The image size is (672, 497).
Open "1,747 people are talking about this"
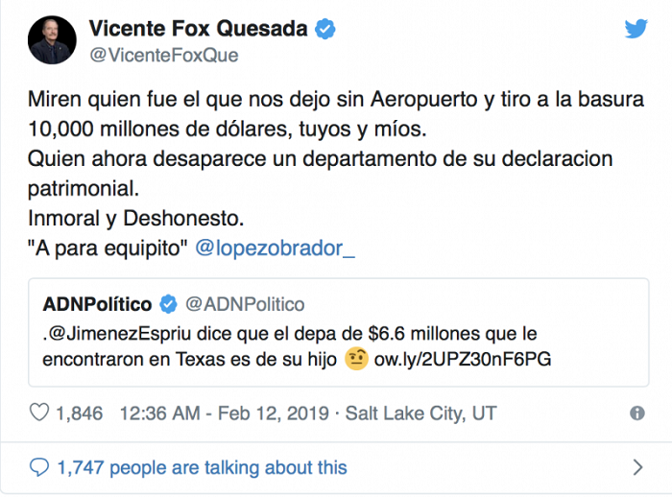(202, 467)
